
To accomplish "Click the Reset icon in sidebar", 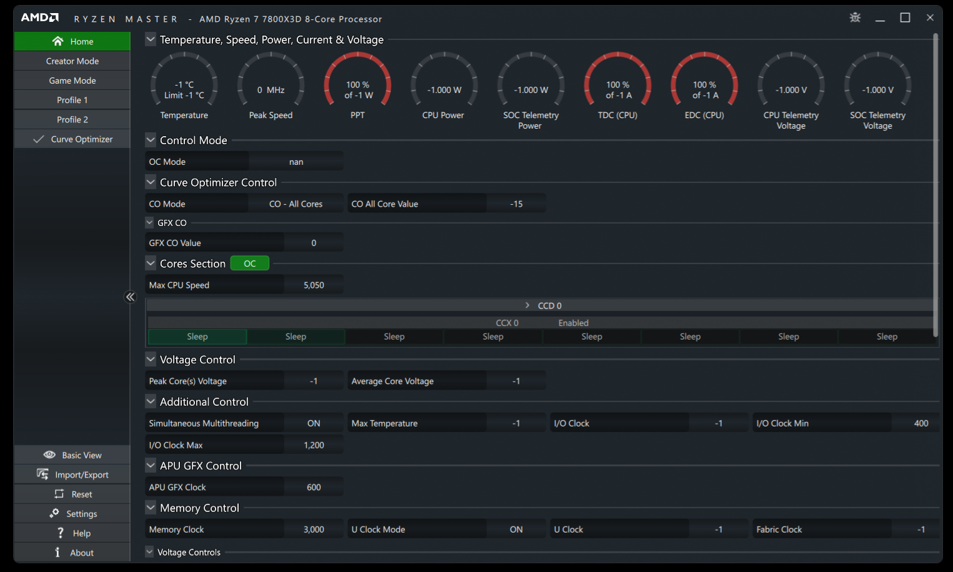I will pyautogui.click(x=59, y=494).
